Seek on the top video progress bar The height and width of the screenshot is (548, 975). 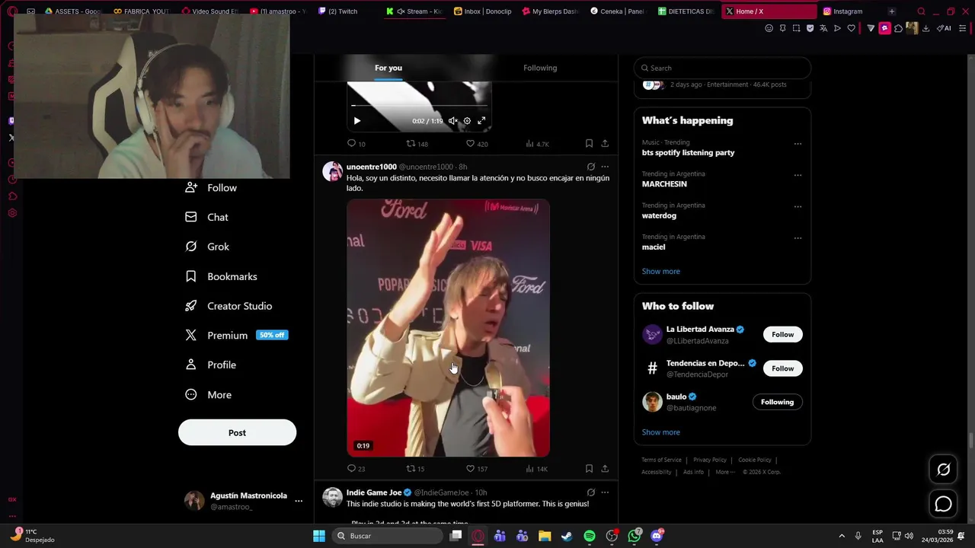pos(419,106)
